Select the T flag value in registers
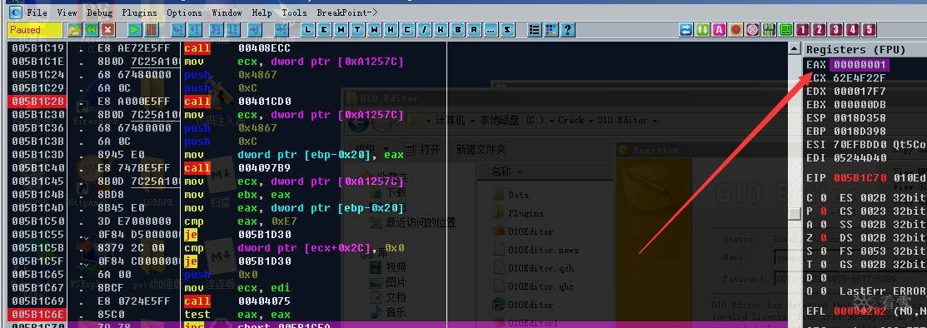927x328 pixels. [x=824, y=264]
